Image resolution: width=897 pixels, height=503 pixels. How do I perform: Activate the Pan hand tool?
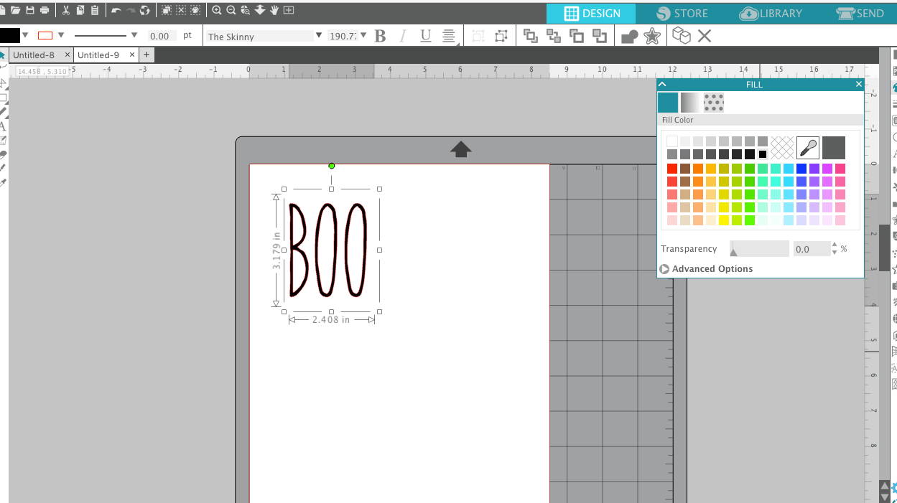point(274,11)
